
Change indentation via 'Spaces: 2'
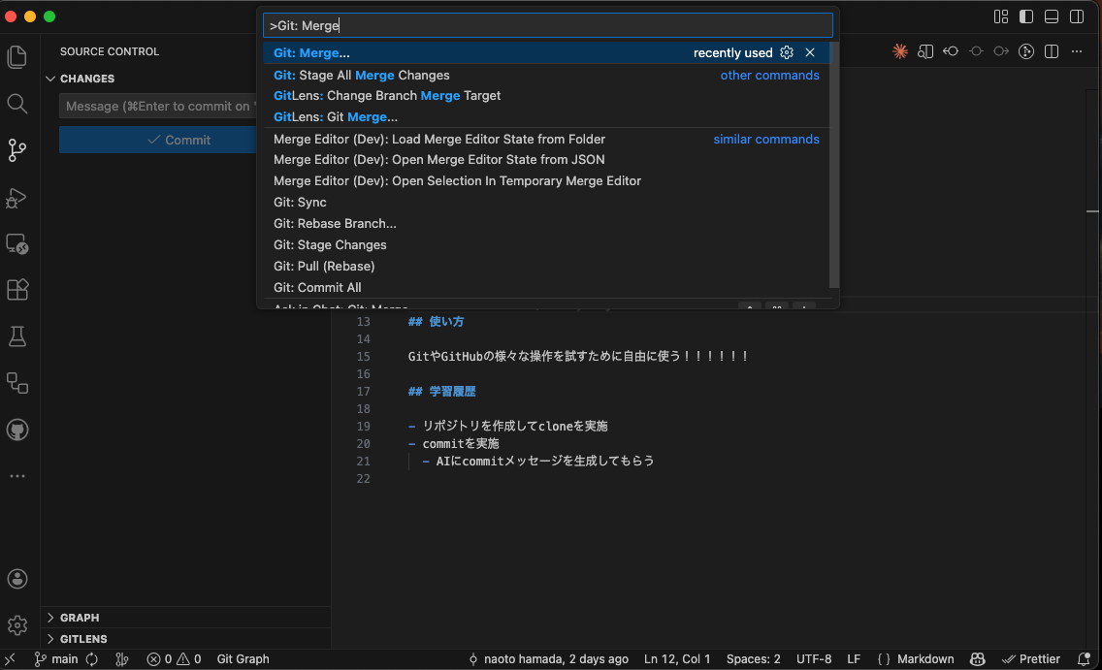754,658
